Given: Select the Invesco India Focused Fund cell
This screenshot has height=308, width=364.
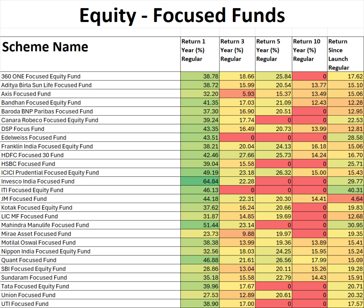Looking at the screenshot, I should pos(90,181).
